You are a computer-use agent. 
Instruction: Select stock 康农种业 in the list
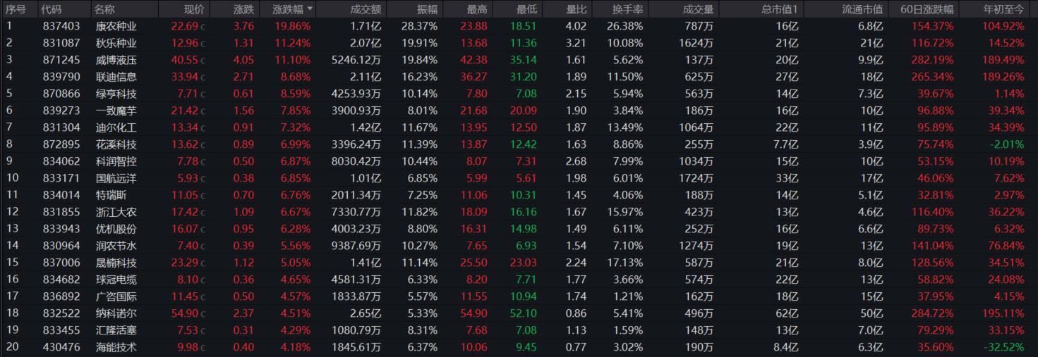coord(116,26)
